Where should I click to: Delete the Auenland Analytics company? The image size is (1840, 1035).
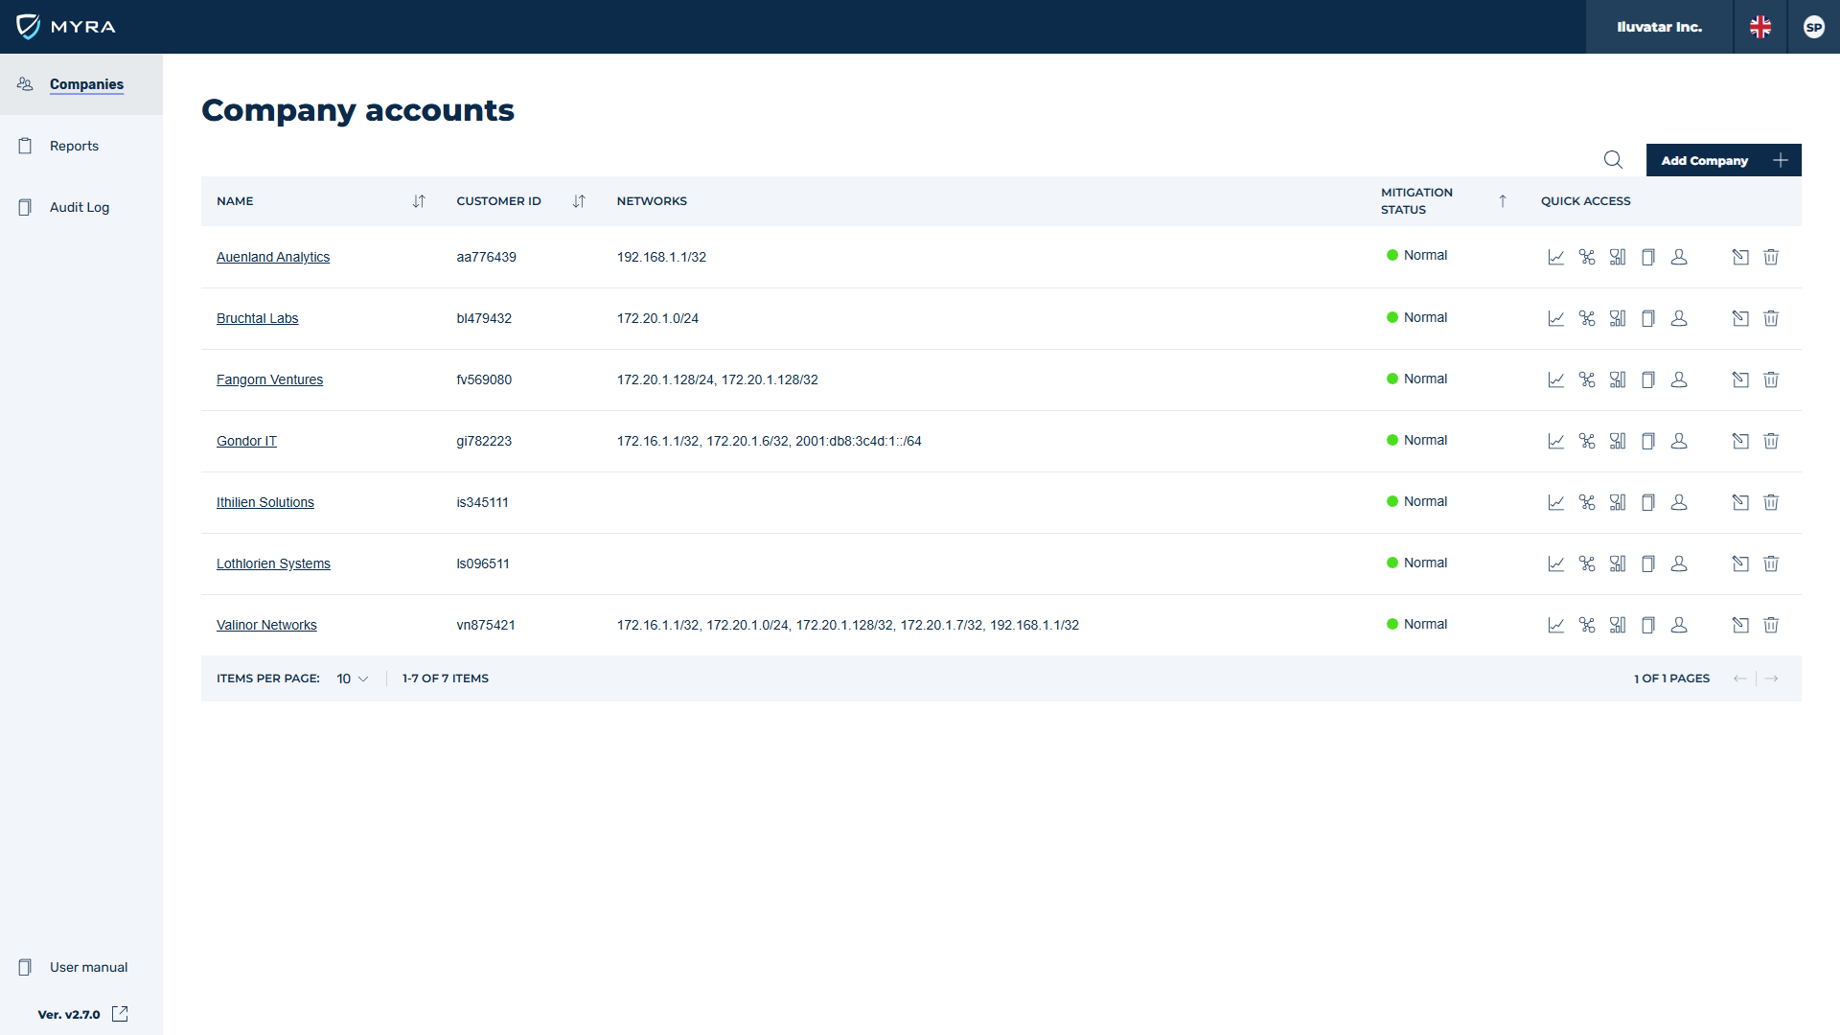[x=1771, y=257]
